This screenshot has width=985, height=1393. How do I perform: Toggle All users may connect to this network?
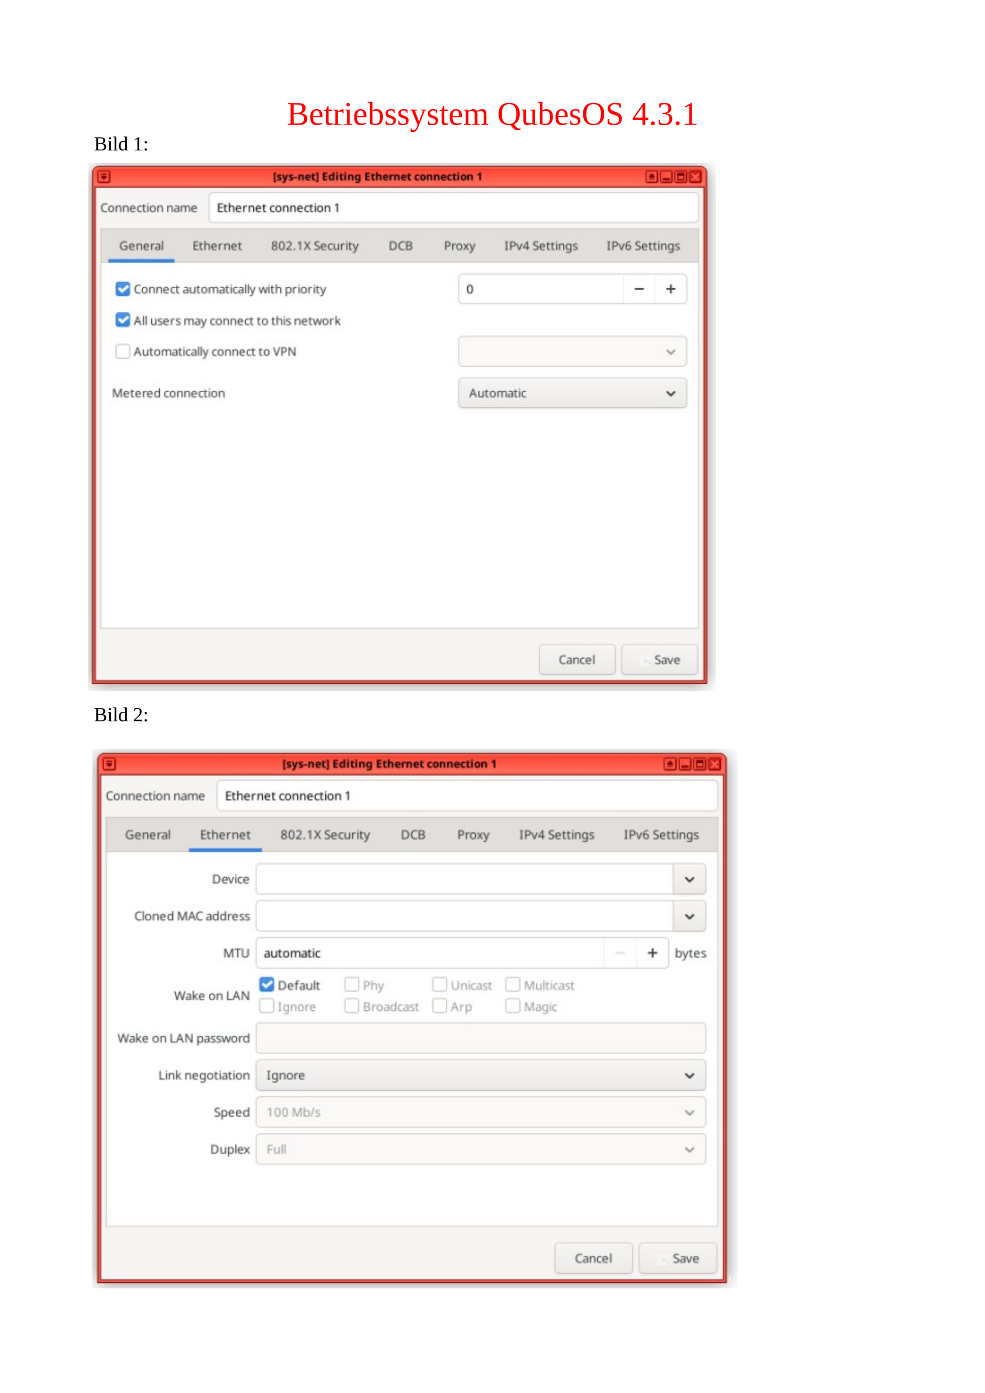pos(123,320)
